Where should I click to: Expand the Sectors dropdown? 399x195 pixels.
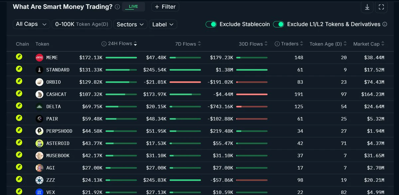(x=130, y=25)
